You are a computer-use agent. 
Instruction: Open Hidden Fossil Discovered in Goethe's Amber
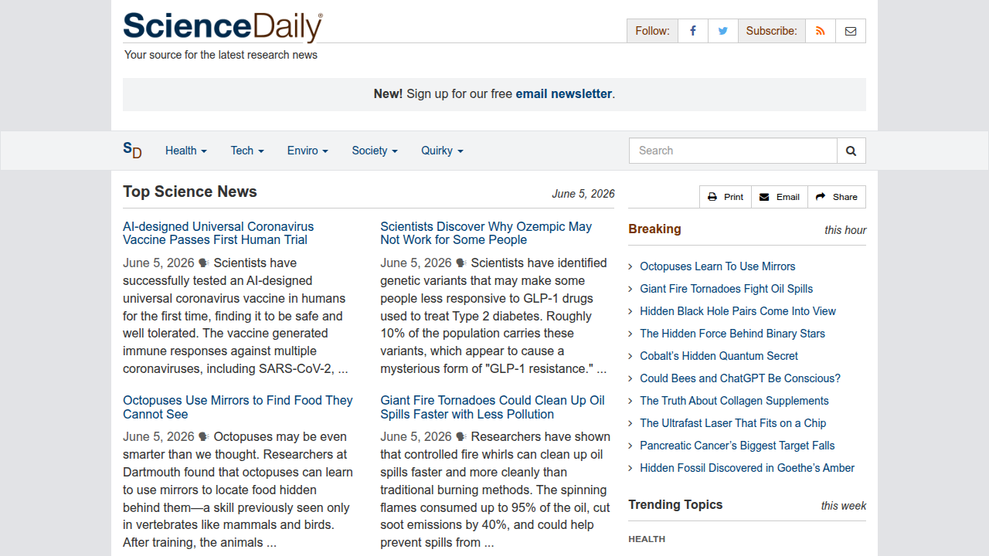747,468
